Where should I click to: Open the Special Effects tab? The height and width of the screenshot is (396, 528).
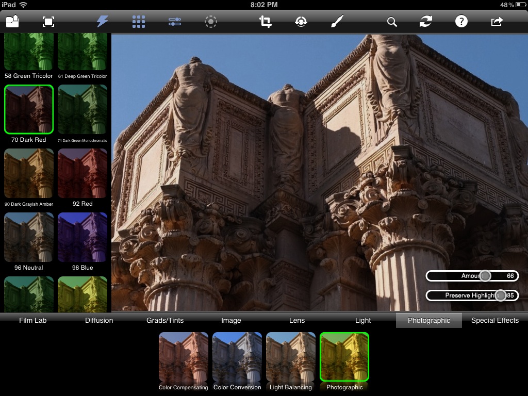(494, 320)
